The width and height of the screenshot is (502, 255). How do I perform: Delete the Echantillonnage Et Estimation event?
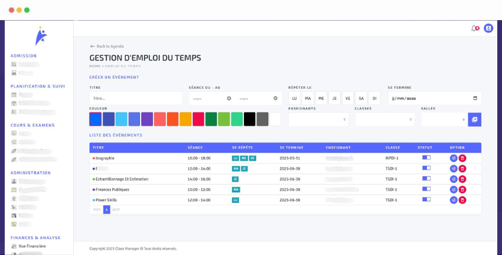(x=462, y=179)
